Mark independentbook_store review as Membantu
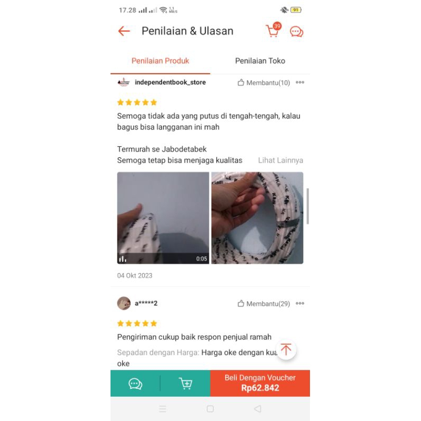The image size is (421, 421). 264,83
